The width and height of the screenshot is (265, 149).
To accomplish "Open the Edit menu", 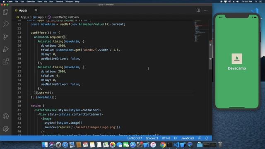I will (x=22, y=2).
